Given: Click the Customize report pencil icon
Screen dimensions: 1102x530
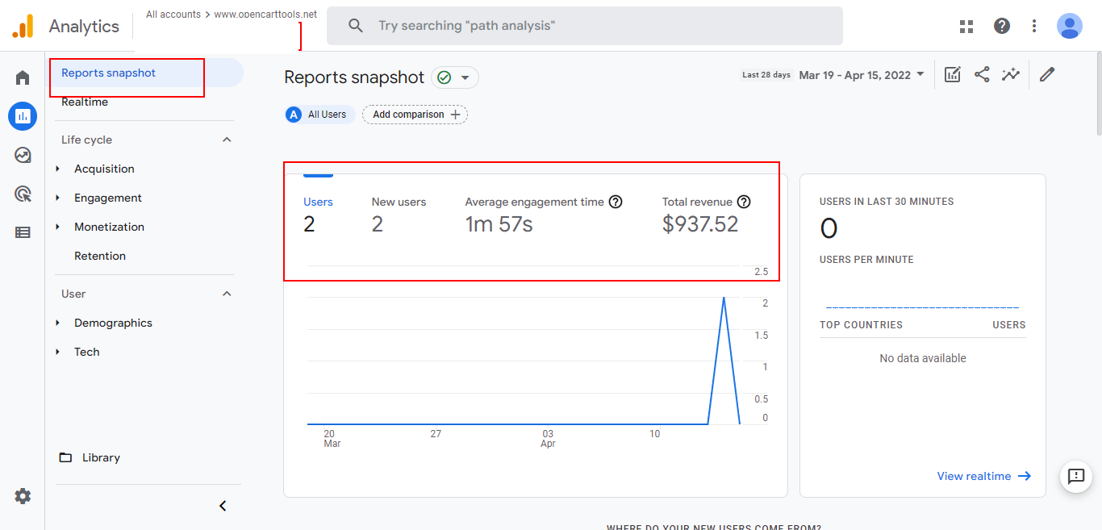Looking at the screenshot, I should (1047, 75).
